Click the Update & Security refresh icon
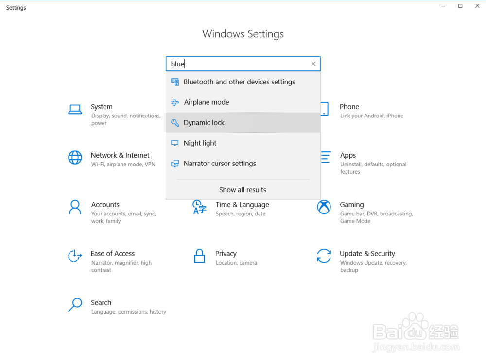Viewport: 486px width, 364px height. pos(324,256)
